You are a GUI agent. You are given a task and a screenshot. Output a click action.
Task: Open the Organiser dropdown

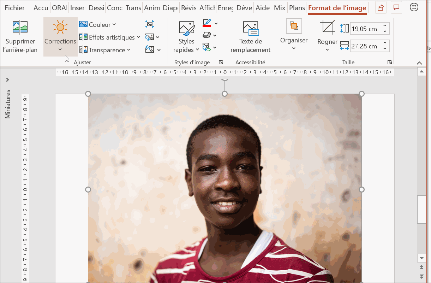[x=294, y=35]
